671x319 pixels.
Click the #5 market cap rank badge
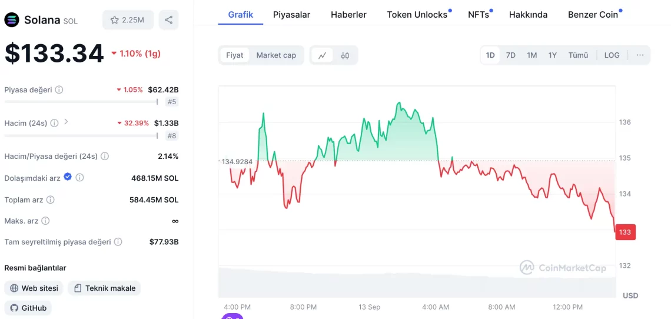tap(172, 102)
